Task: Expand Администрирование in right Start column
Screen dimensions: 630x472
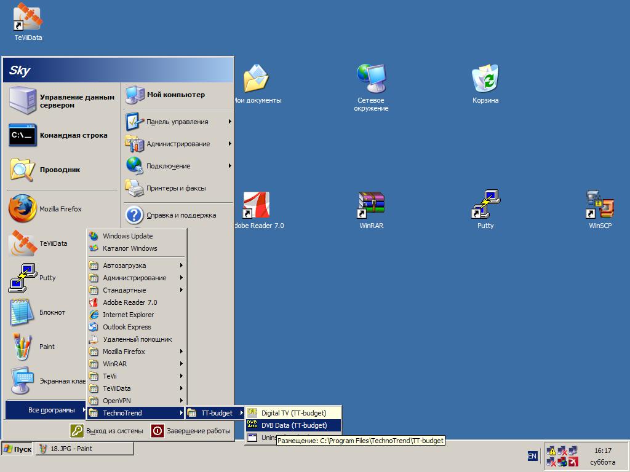Action: (x=178, y=144)
